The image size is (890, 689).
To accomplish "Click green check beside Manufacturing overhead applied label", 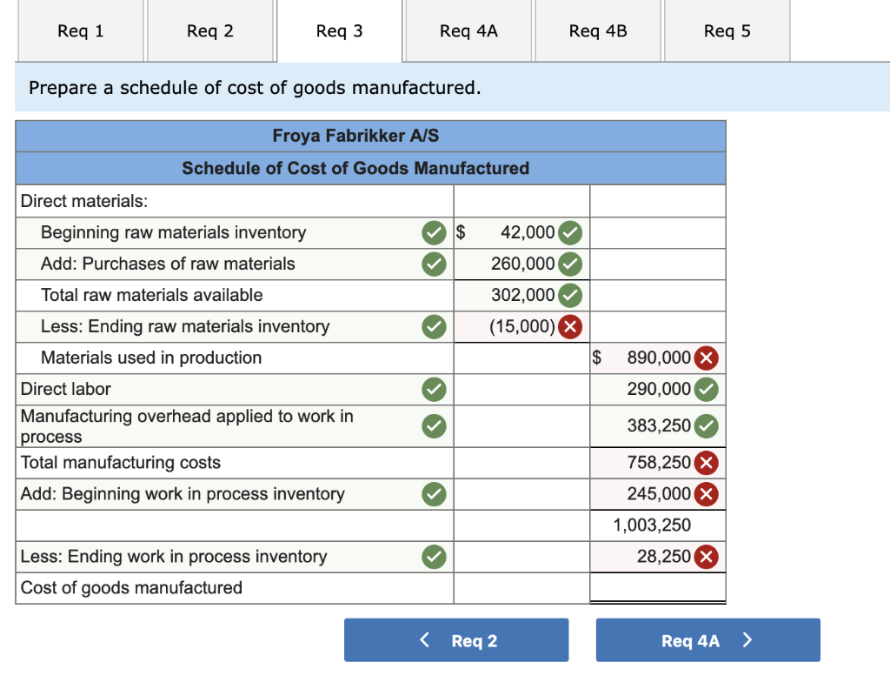I will 435,426.
